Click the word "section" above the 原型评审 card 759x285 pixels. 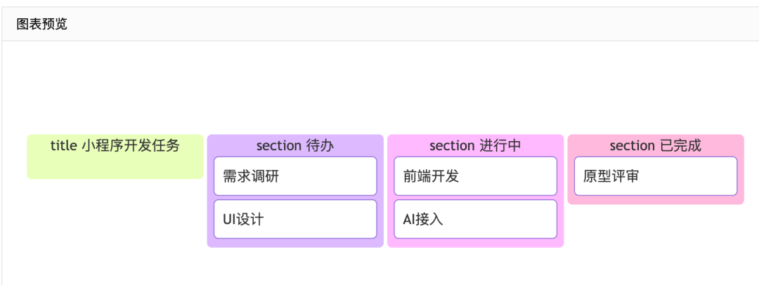(x=632, y=145)
